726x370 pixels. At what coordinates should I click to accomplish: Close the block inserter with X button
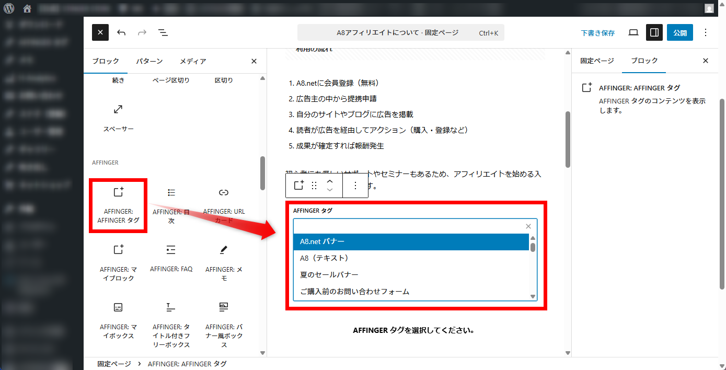(100, 32)
